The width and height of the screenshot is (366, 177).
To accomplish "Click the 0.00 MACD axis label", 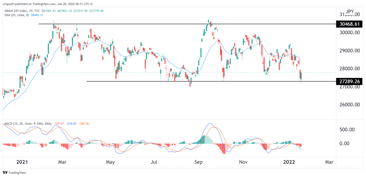I will [x=344, y=144].
